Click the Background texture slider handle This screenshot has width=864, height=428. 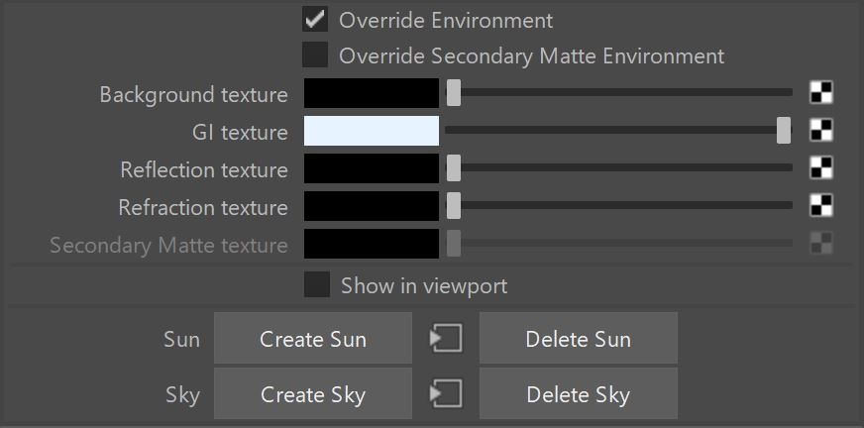pos(454,92)
